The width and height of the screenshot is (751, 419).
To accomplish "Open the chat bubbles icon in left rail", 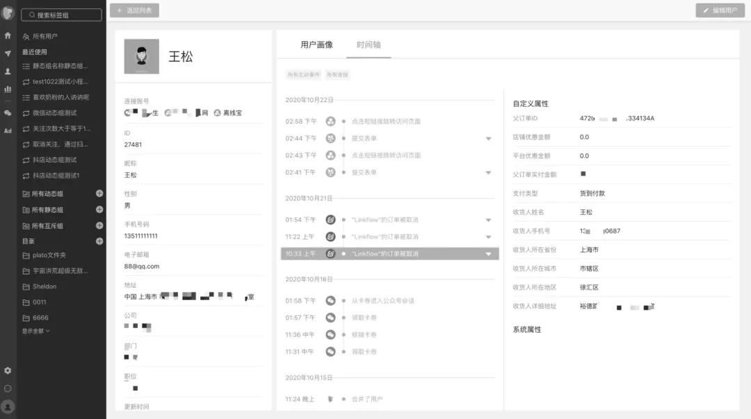I will click(x=8, y=111).
